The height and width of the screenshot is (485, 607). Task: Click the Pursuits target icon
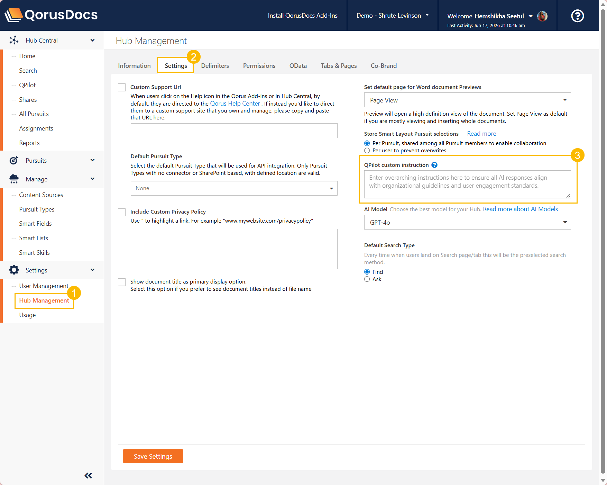[14, 160]
